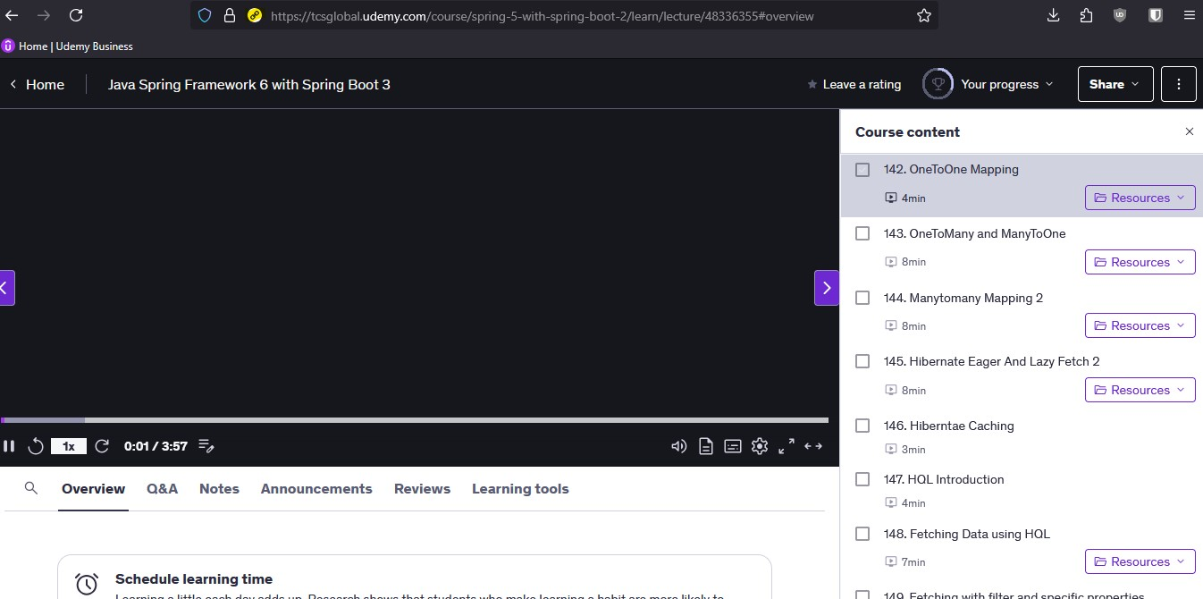Go to previous lecture arrow
Screen dimensions: 1203x599
point(6,288)
